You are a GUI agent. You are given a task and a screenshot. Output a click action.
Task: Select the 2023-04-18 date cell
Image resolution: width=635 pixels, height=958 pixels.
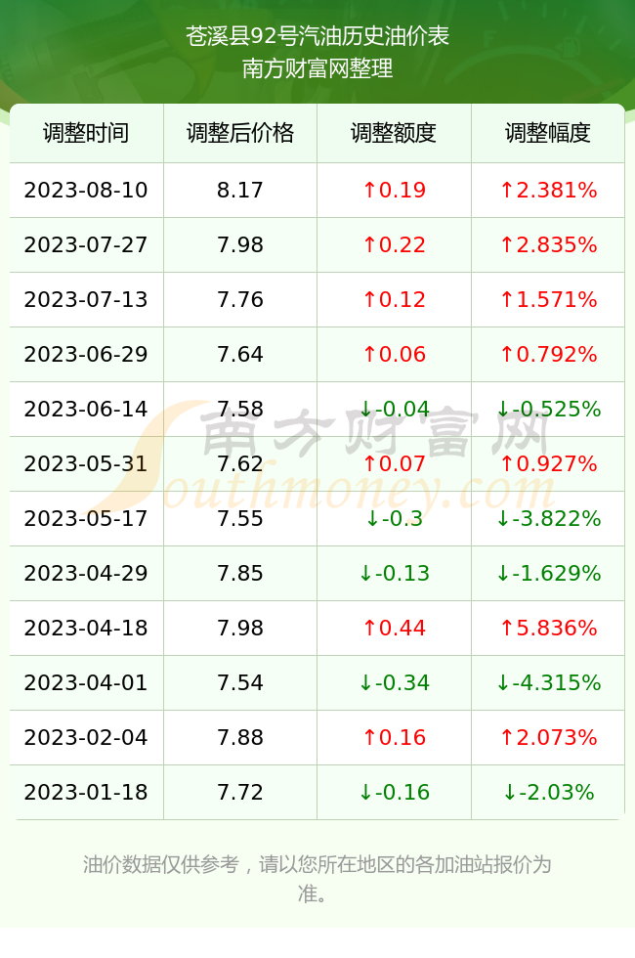(x=86, y=628)
